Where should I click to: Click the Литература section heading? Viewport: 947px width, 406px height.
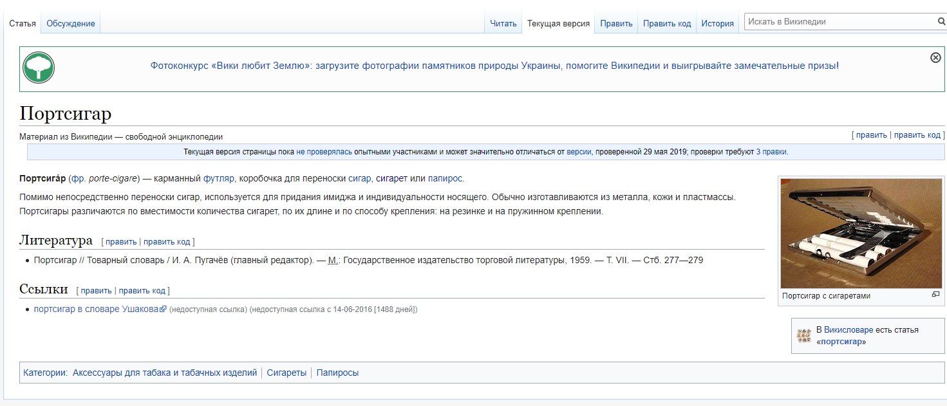[x=56, y=241]
